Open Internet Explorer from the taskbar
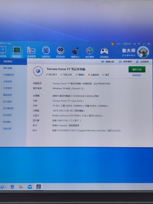The width and height of the screenshot is (153, 204). click(x=3, y=187)
